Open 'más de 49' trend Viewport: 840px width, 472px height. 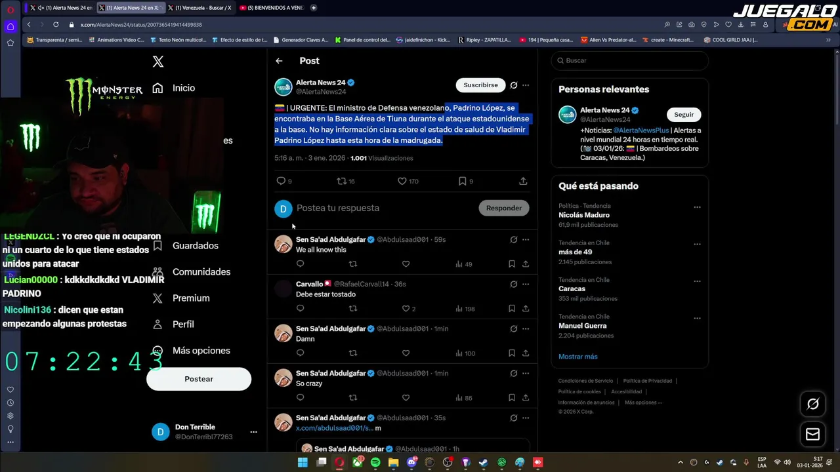(x=576, y=252)
